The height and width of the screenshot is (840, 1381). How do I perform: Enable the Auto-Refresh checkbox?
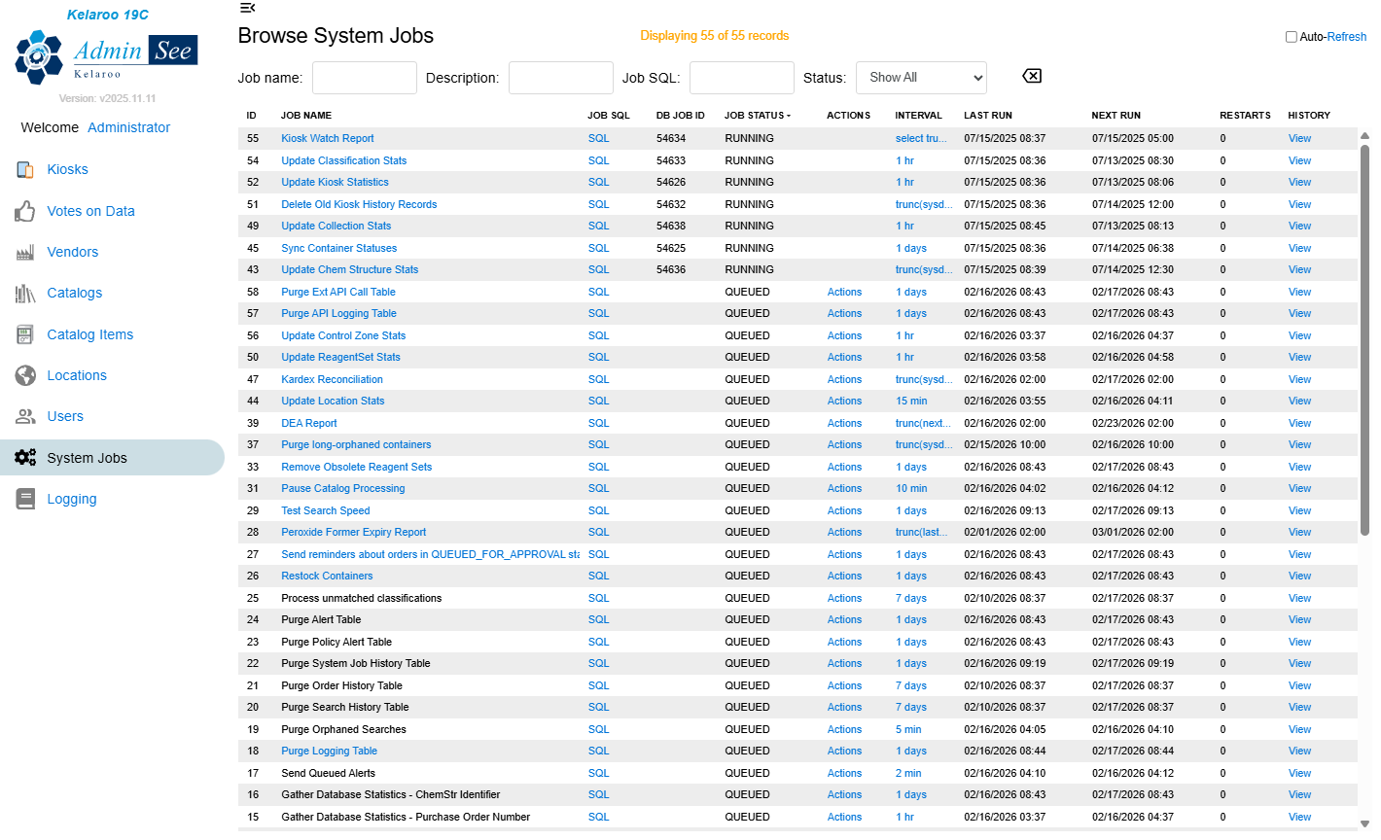tap(1292, 37)
